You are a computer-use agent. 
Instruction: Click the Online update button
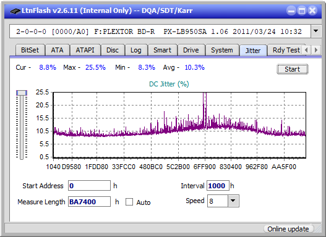(x=288, y=229)
